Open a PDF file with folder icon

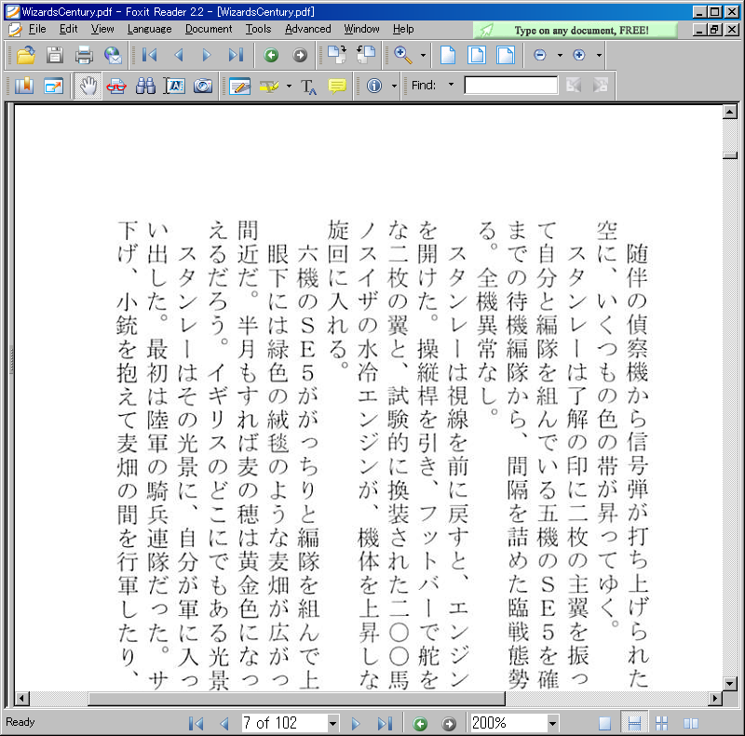click(x=26, y=55)
